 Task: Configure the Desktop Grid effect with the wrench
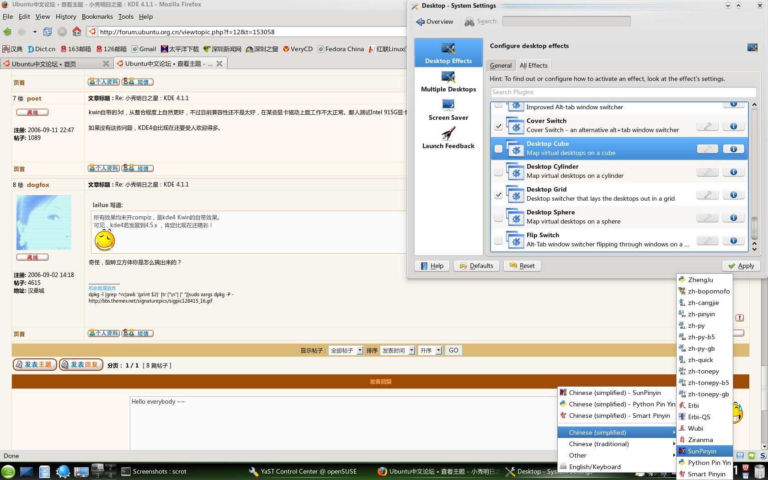pyautogui.click(x=707, y=195)
